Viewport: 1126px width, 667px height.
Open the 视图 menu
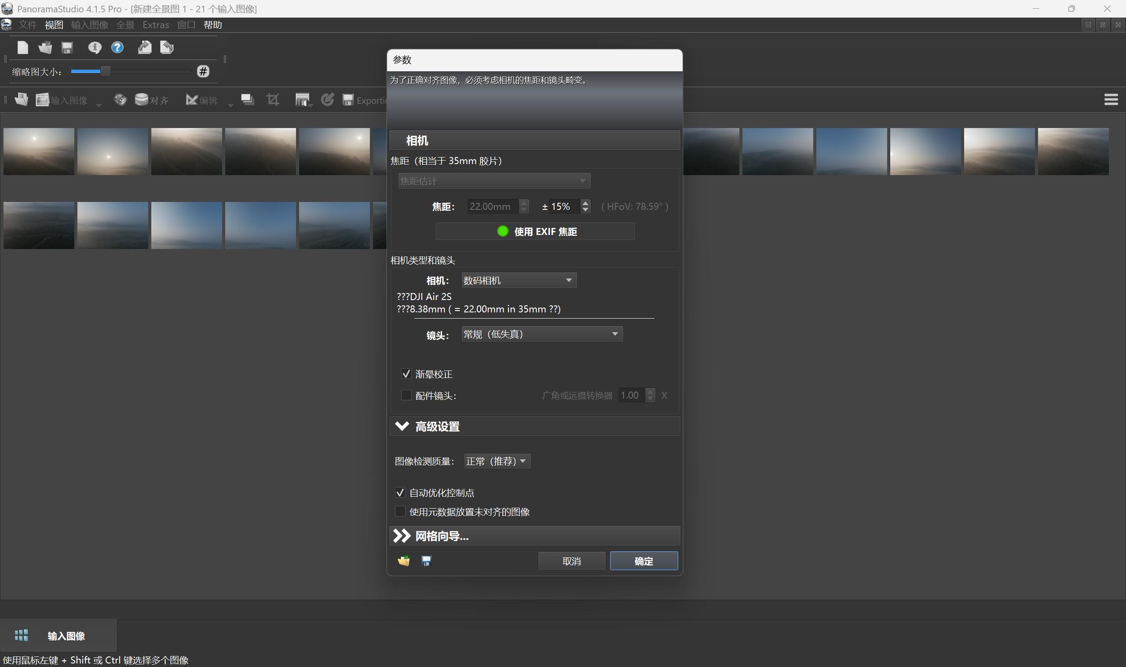[54, 25]
